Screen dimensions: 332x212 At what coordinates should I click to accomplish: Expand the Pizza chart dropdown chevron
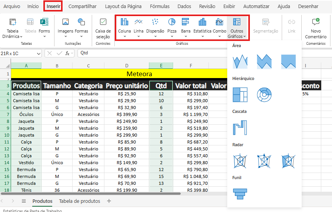[x=172, y=36]
